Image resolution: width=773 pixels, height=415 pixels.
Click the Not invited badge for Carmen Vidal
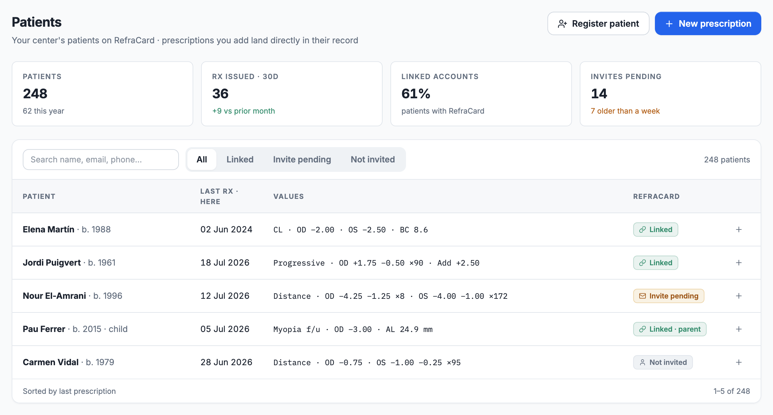pyautogui.click(x=663, y=362)
